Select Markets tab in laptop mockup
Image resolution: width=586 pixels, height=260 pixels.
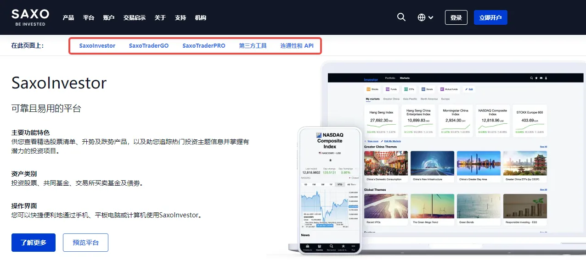coord(405,78)
